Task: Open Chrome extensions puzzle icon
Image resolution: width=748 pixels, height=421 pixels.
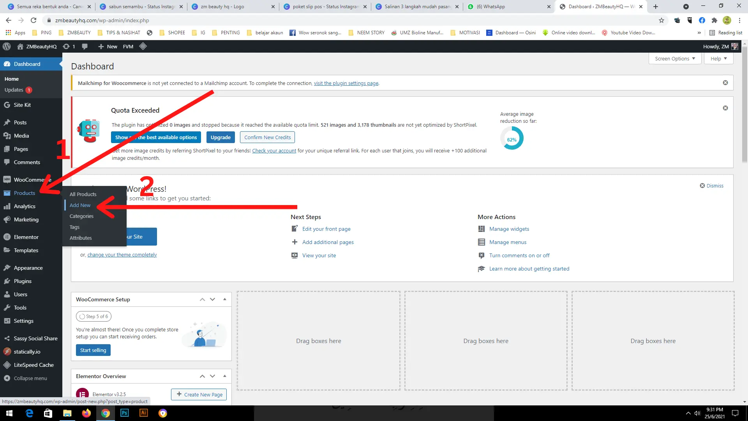Action: coord(714,20)
